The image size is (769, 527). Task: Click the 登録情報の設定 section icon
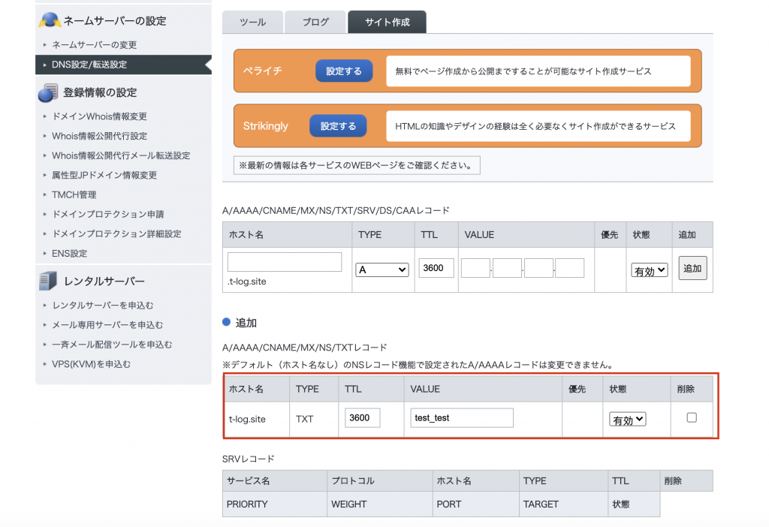coord(48,92)
